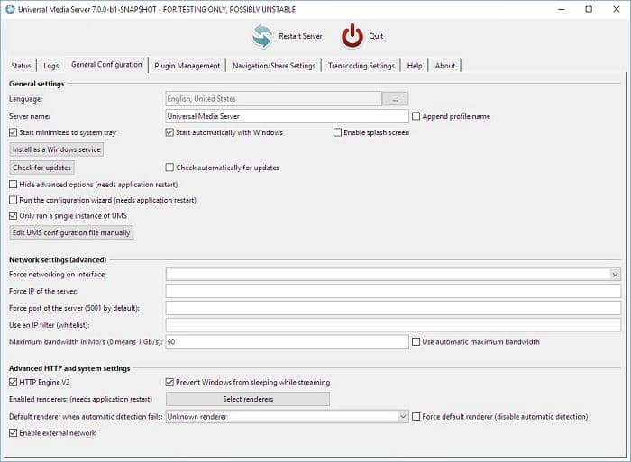This screenshot has width=631, height=462.
Task: Toggle Prevent Windows from sleeping while streaming
Action: point(169,382)
